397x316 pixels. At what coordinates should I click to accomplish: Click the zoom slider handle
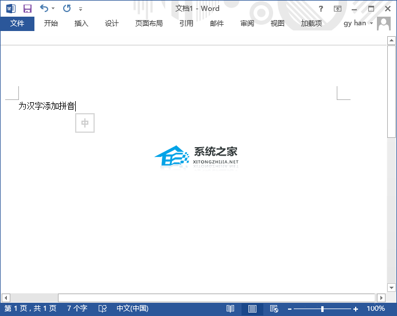(322, 309)
